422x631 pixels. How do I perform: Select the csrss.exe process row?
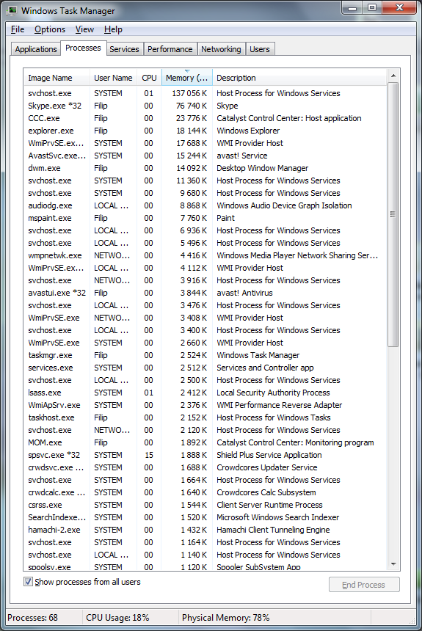205,505
